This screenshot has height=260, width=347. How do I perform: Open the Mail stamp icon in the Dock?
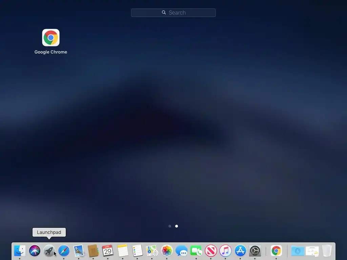[x=79, y=251]
